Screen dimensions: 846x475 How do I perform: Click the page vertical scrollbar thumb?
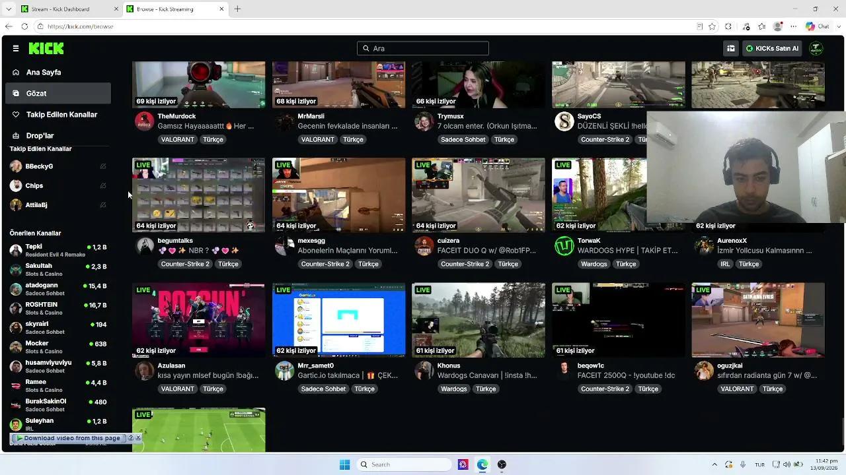coord(842,432)
